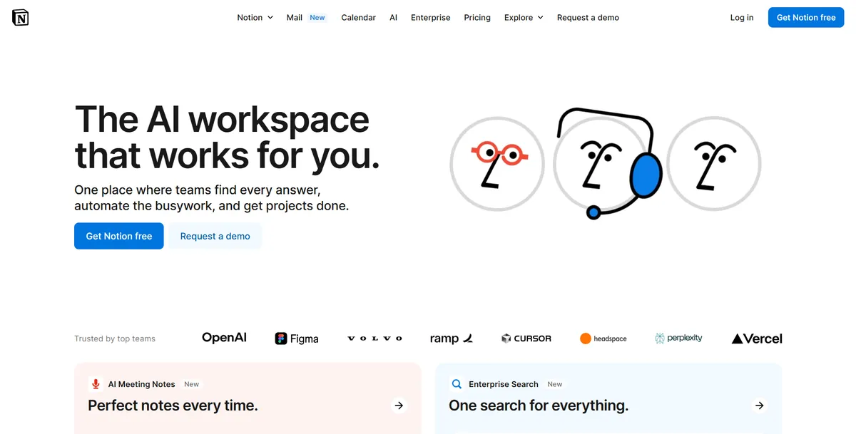Viewport: 856px width, 434px height.
Task: Click the perplexity logo
Action: click(678, 338)
